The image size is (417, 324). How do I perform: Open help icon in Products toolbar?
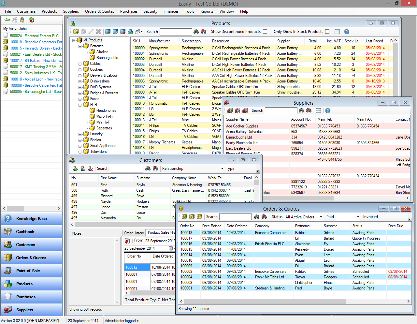[347, 32]
